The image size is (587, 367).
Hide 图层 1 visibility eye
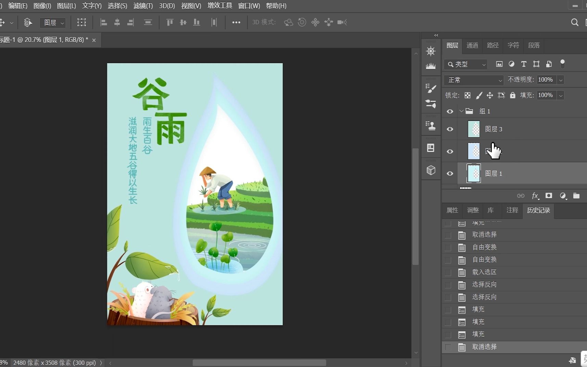(x=450, y=174)
